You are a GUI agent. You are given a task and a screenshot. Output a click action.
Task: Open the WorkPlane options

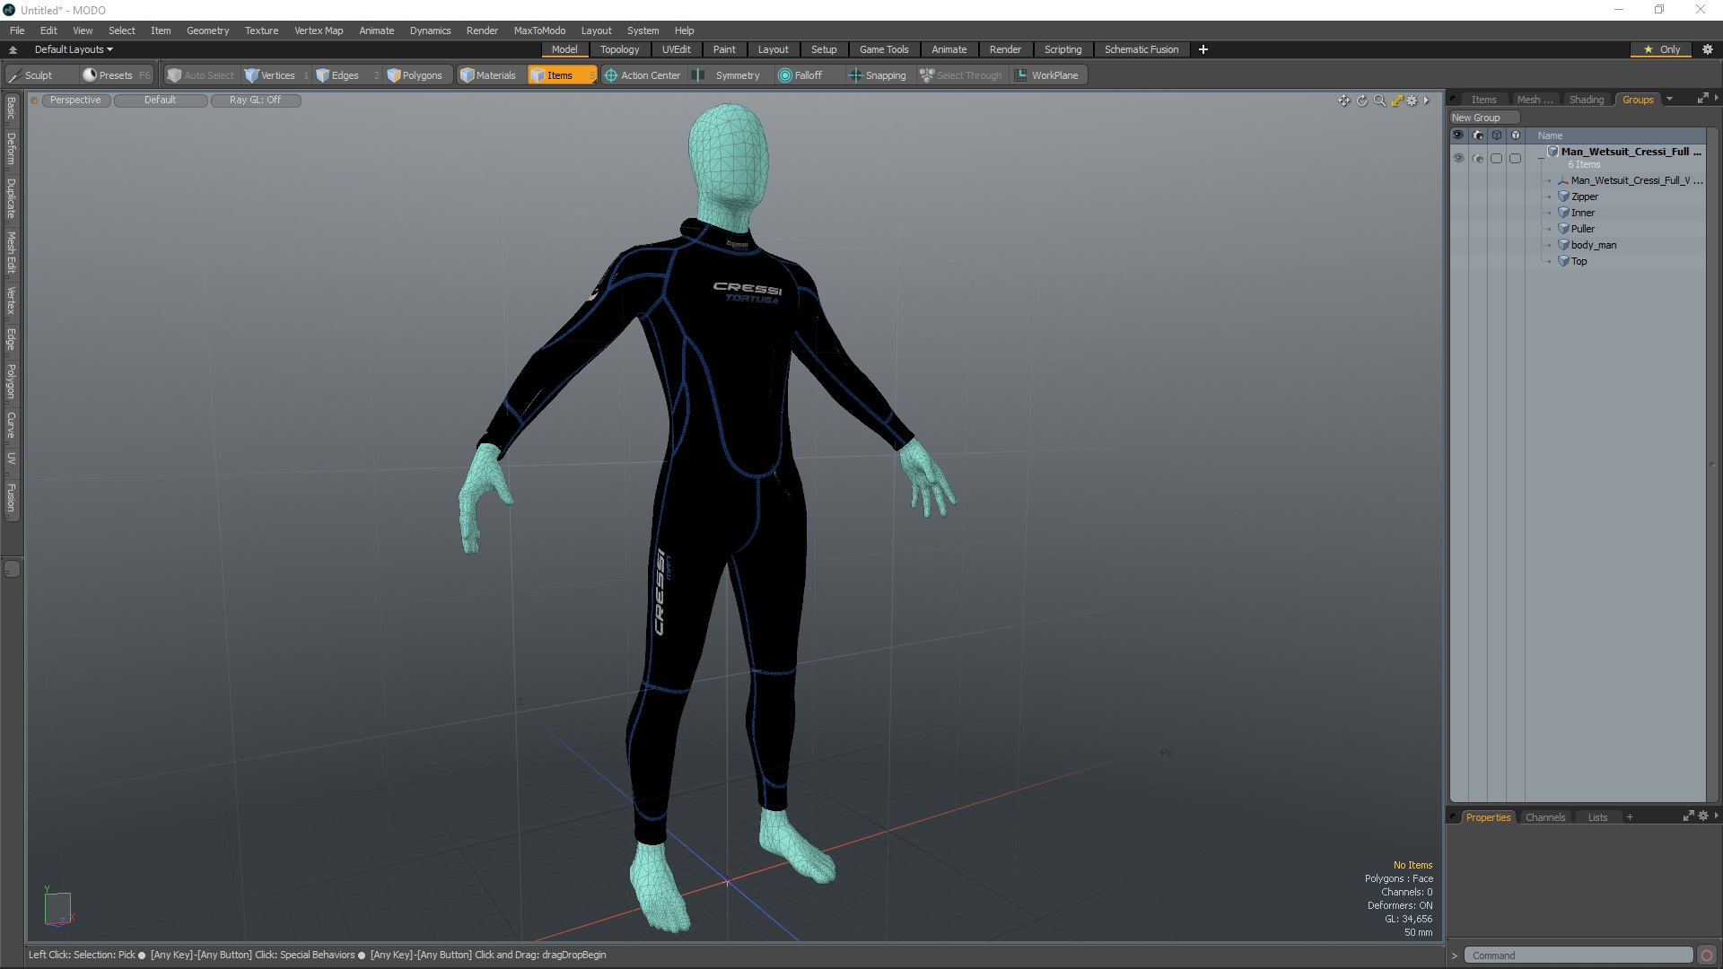click(x=1047, y=75)
